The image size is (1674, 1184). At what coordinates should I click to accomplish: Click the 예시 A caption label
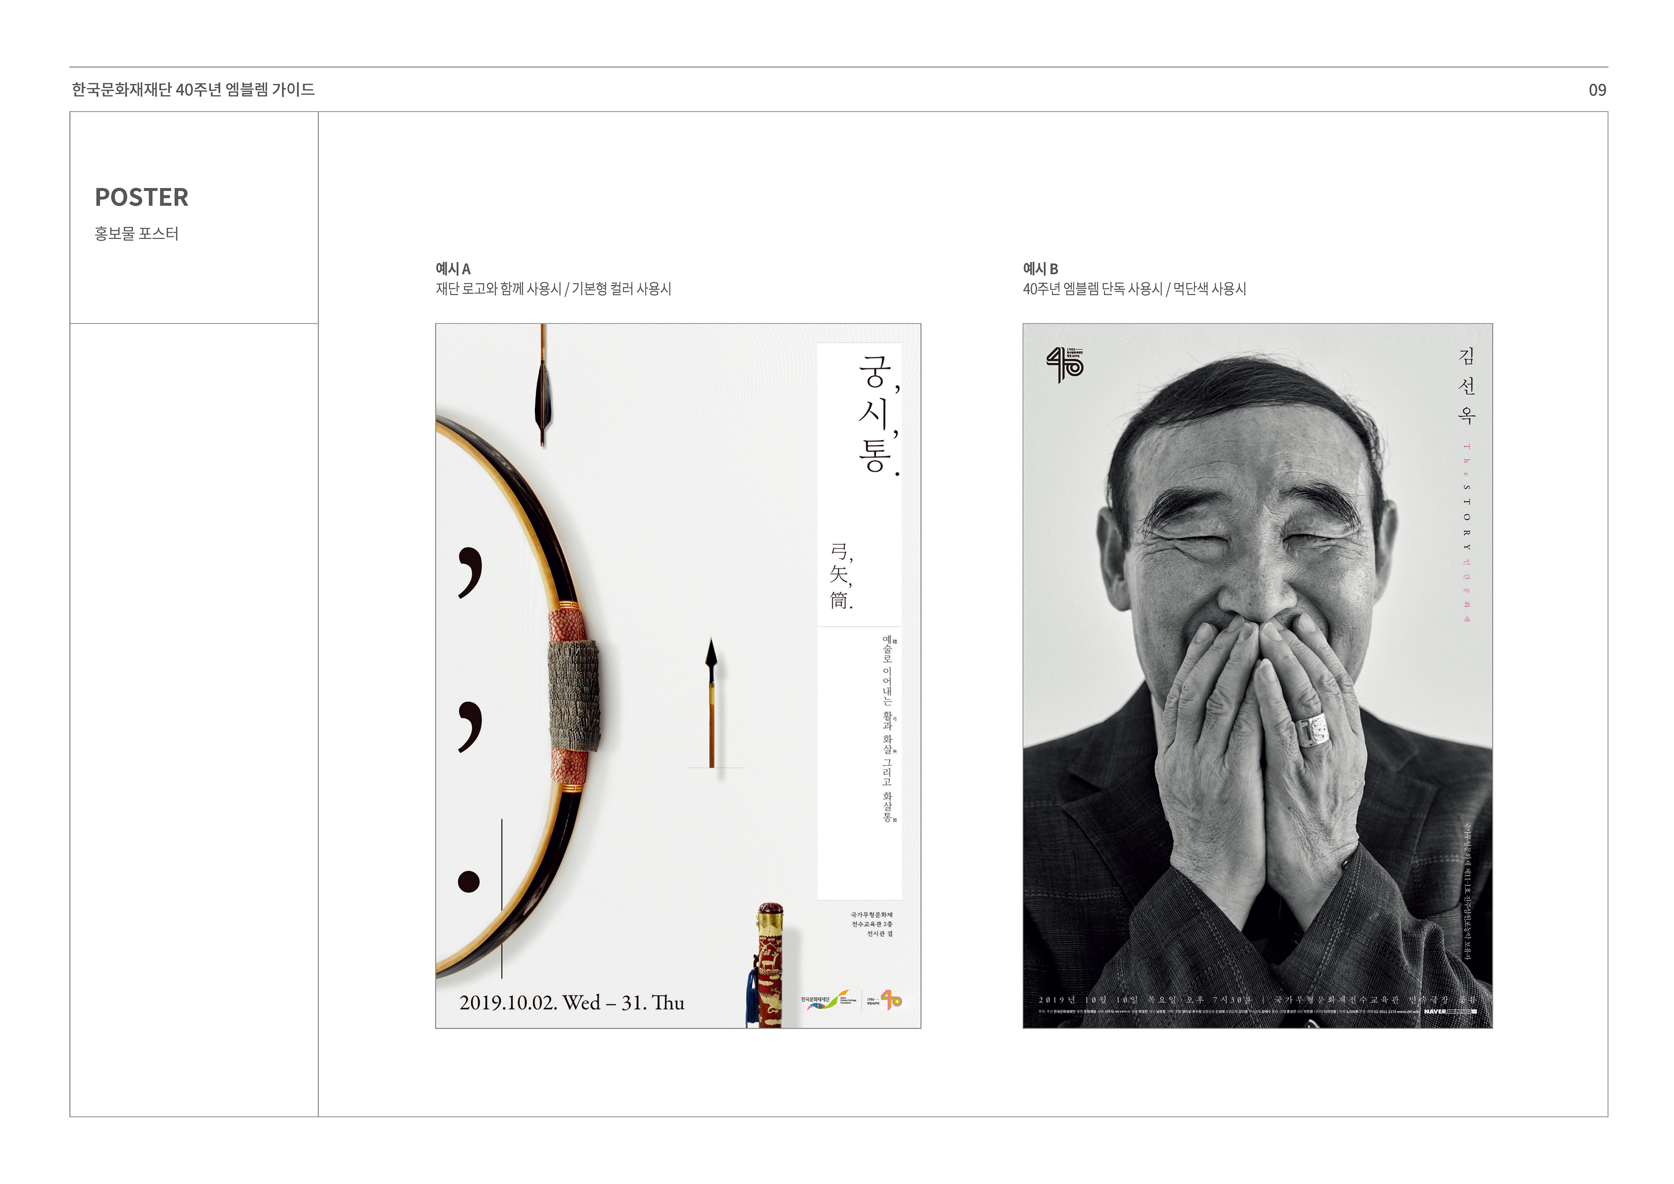453,269
